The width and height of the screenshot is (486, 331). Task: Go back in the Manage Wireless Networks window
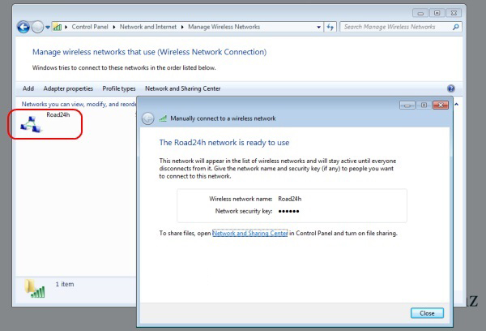click(23, 27)
